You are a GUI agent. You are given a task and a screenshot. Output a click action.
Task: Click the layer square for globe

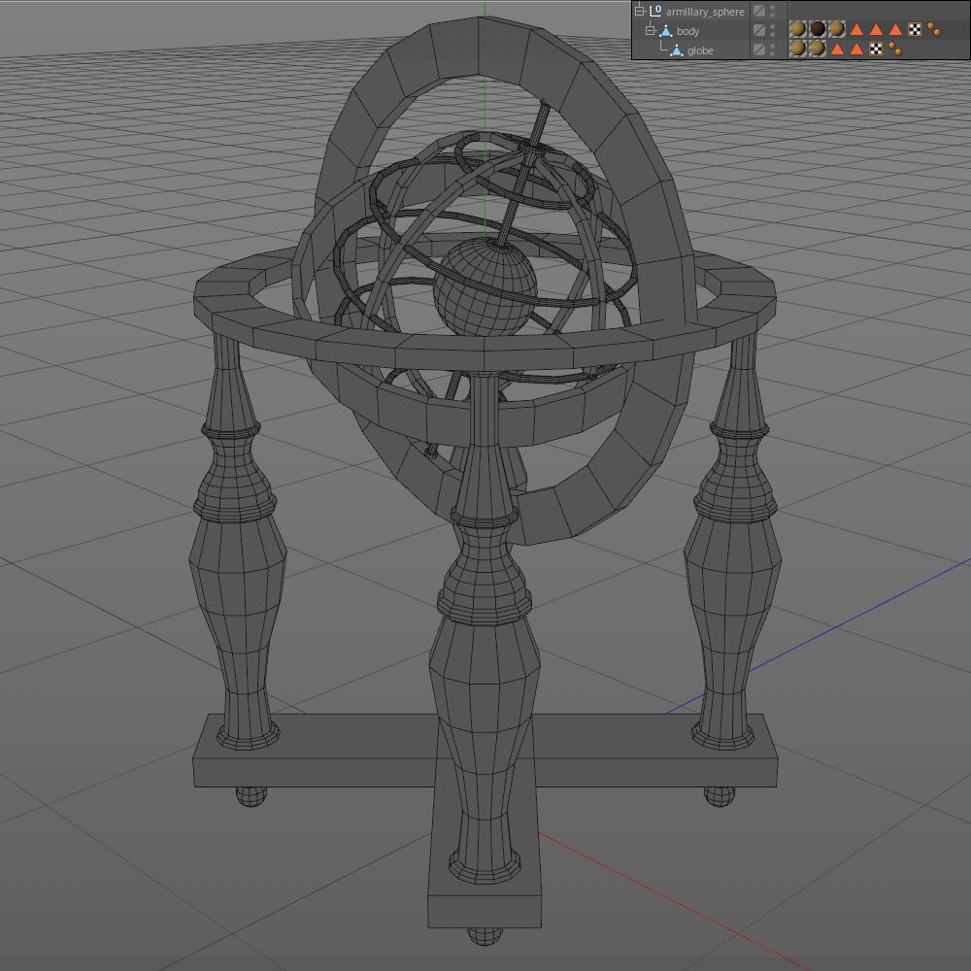759,50
